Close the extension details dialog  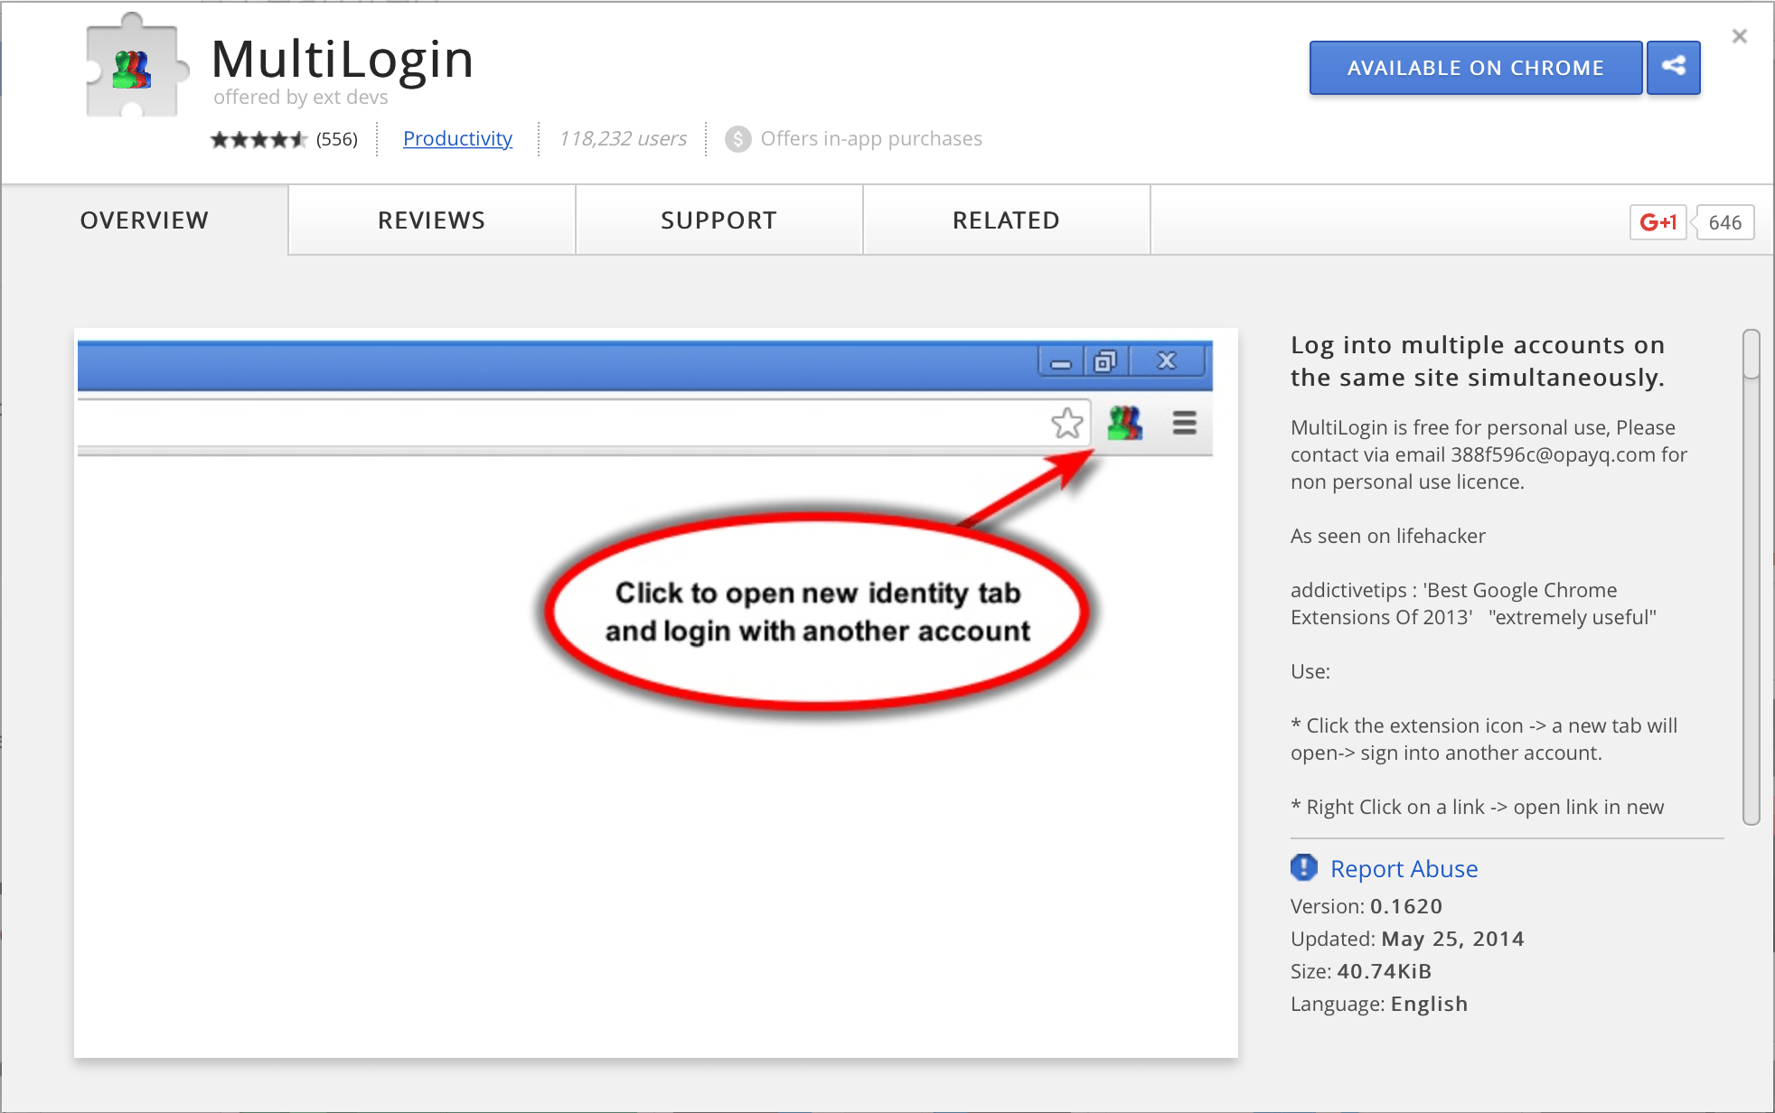click(x=1739, y=36)
